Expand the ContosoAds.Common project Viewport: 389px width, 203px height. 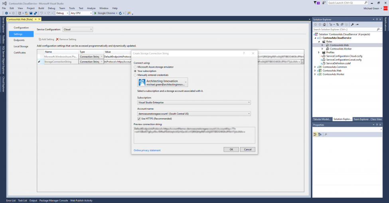tap(315, 67)
